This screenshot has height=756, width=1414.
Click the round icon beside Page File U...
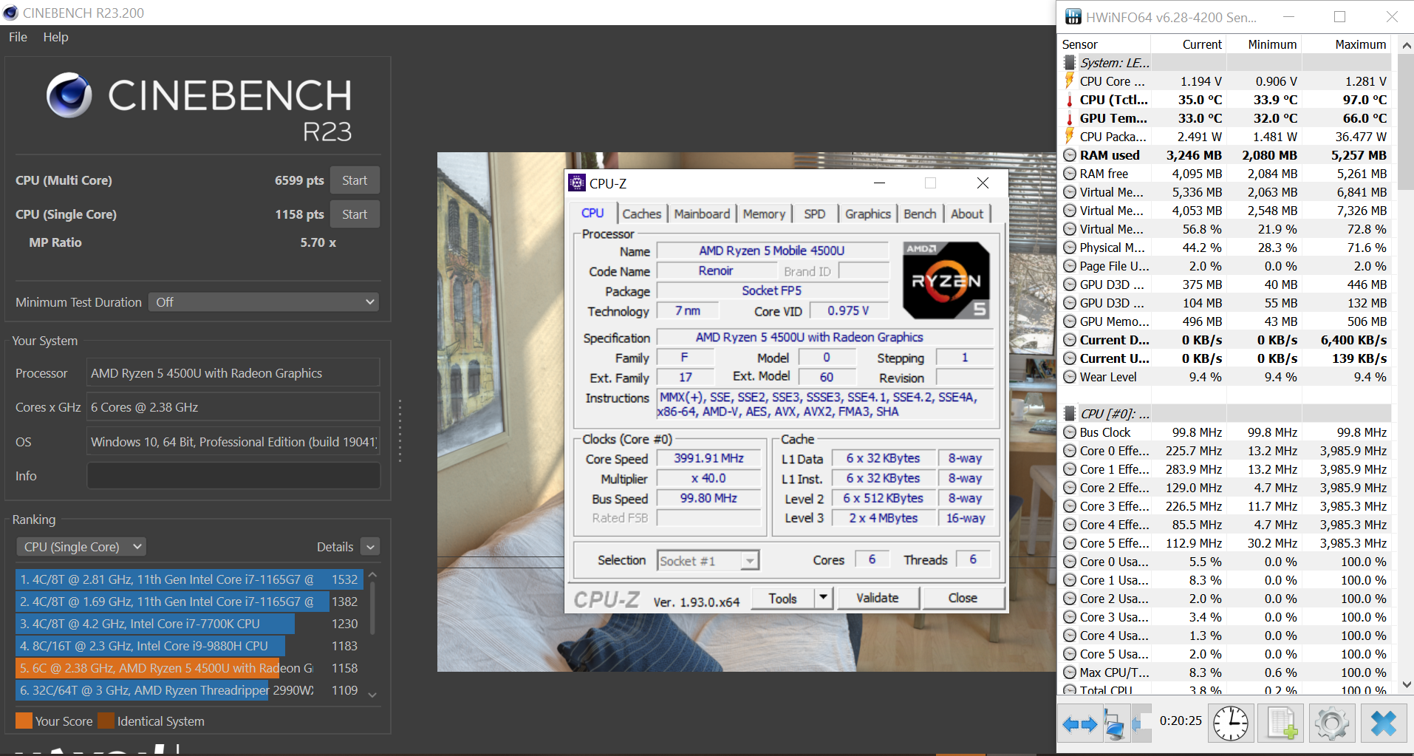tap(1070, 266)
